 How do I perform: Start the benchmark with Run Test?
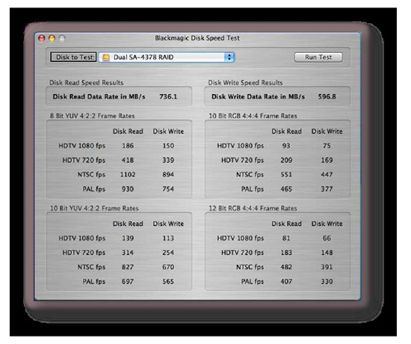(318, 57)
